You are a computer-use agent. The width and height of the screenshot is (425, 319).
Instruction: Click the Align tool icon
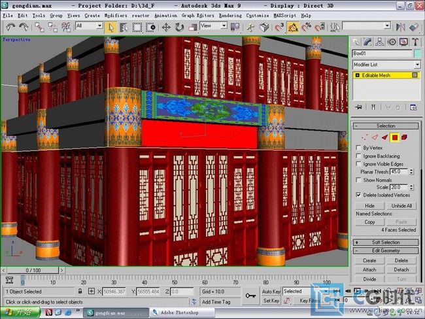414,27
